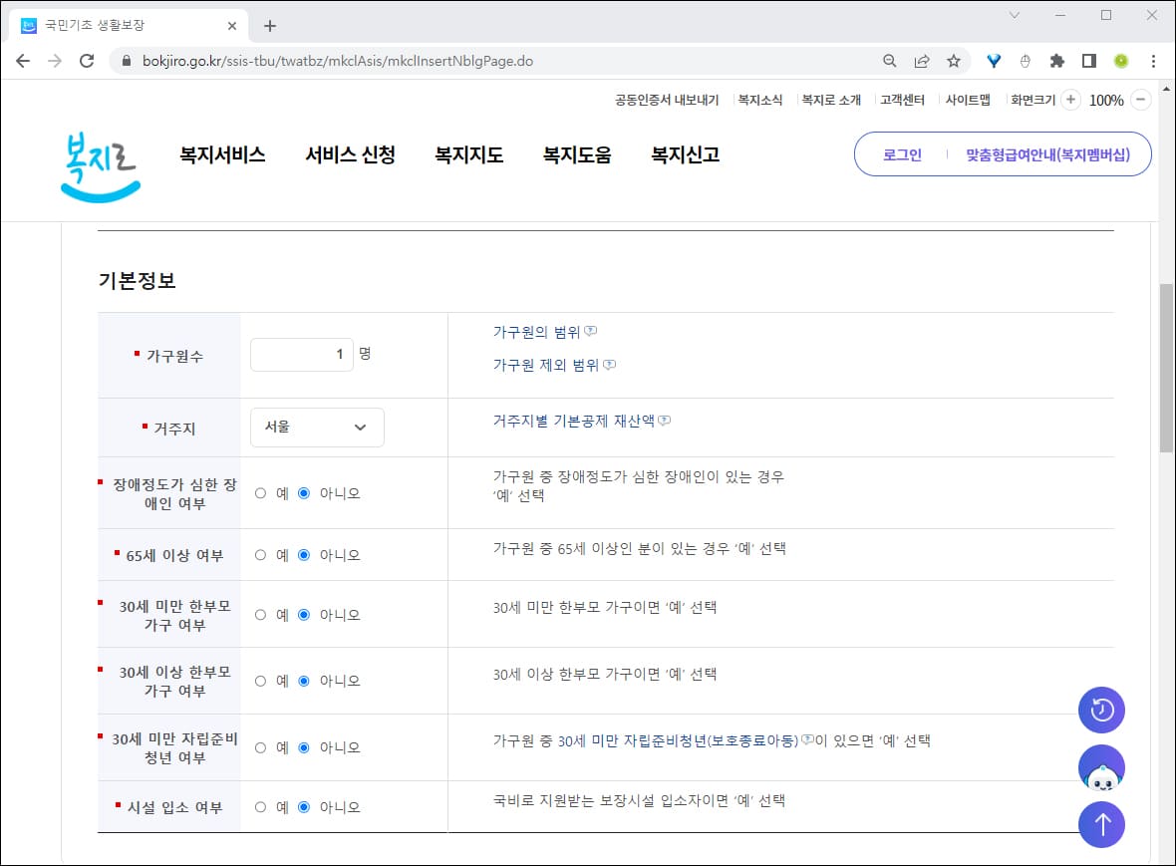The image size is (1176, 866).
Task: Click the tooltip icon beside 가구원의 범위
Action: pyautogui.click(x=590, y=330)
